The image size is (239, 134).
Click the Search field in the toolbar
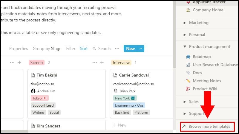pos(102,49)
